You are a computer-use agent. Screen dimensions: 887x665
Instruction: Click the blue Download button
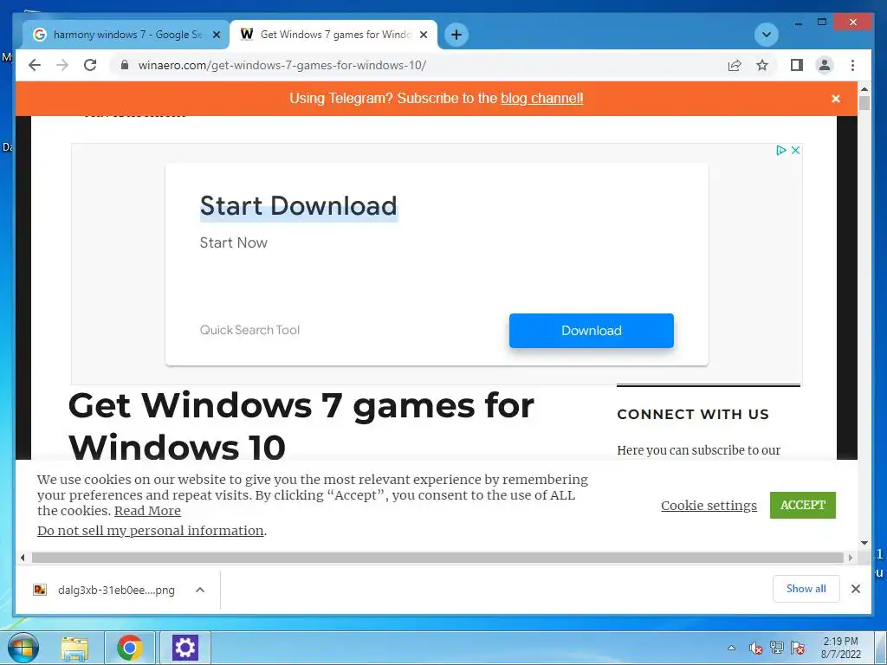pos(591,330)
